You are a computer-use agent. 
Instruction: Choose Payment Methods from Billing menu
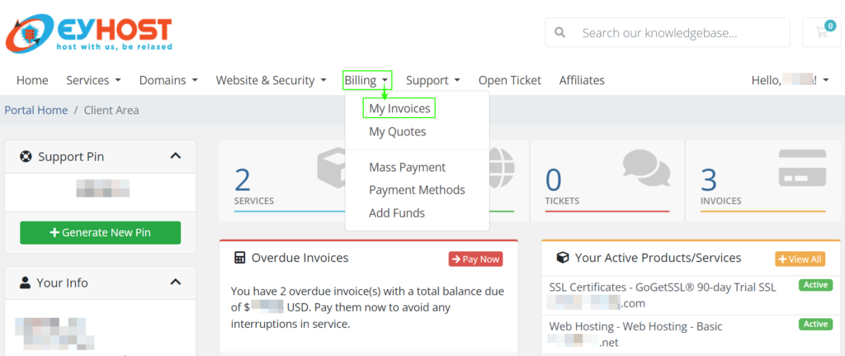[417, 190]
